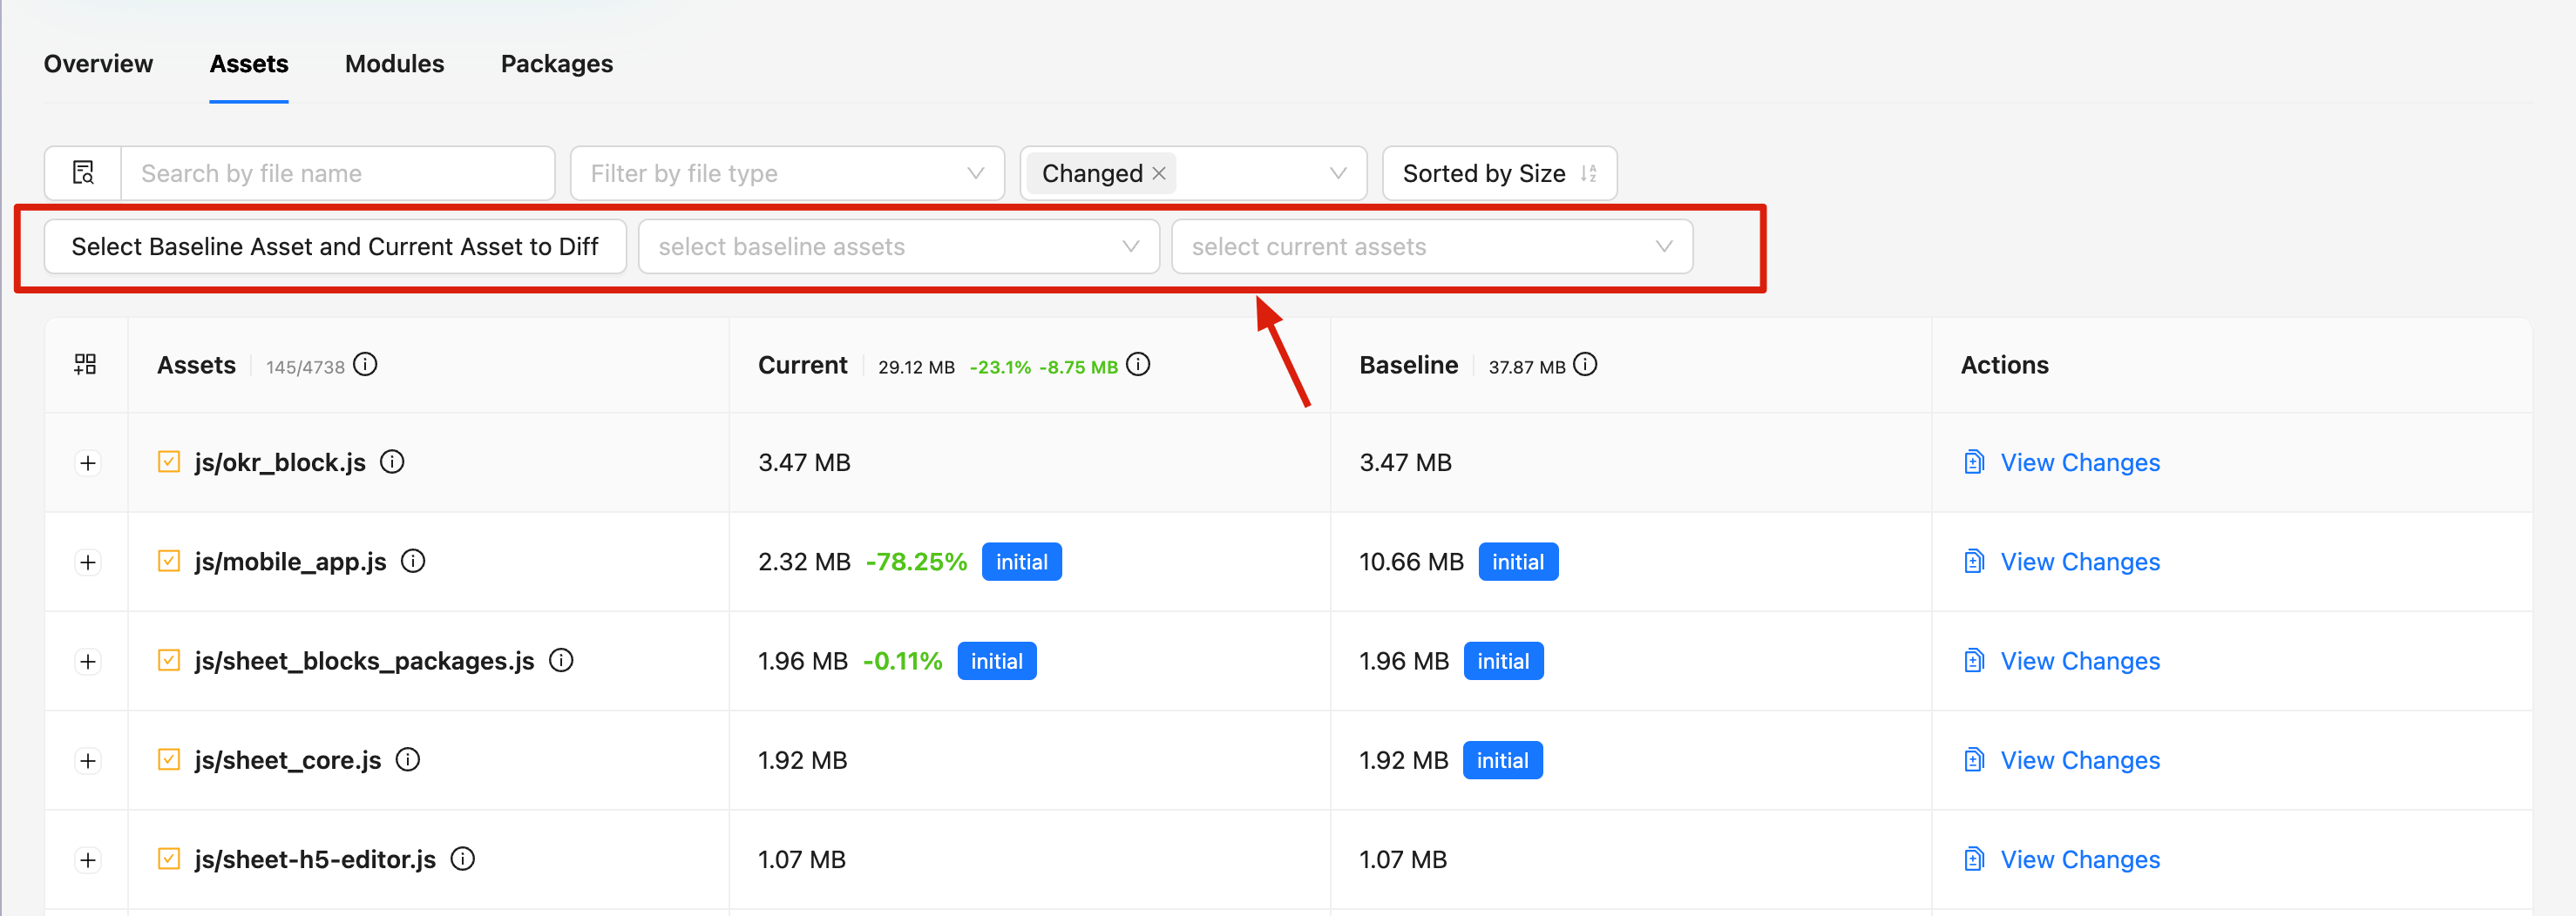The width and height of the screenshot is (2576, 916).
Task: Switch to the Packages tab
Action: click(x=556, y=64)
